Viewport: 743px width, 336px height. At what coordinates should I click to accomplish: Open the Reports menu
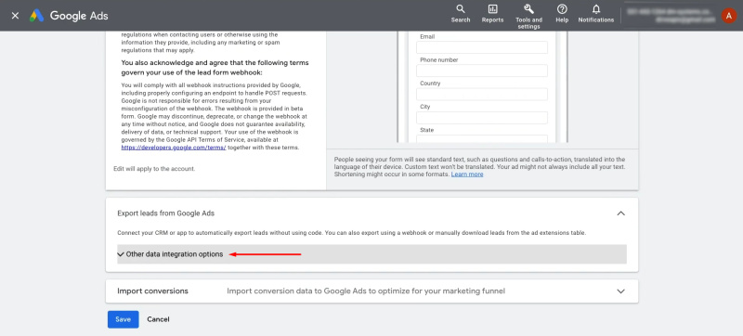[492, 14]
